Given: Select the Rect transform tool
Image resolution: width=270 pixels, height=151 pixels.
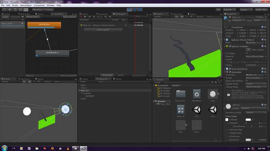Looking at the screenshot, I should tap(26, 10).
